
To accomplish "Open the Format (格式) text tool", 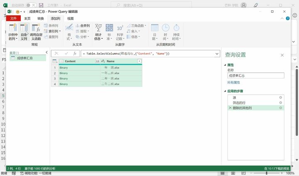I will pyautogui.click(x=69, y=32).
